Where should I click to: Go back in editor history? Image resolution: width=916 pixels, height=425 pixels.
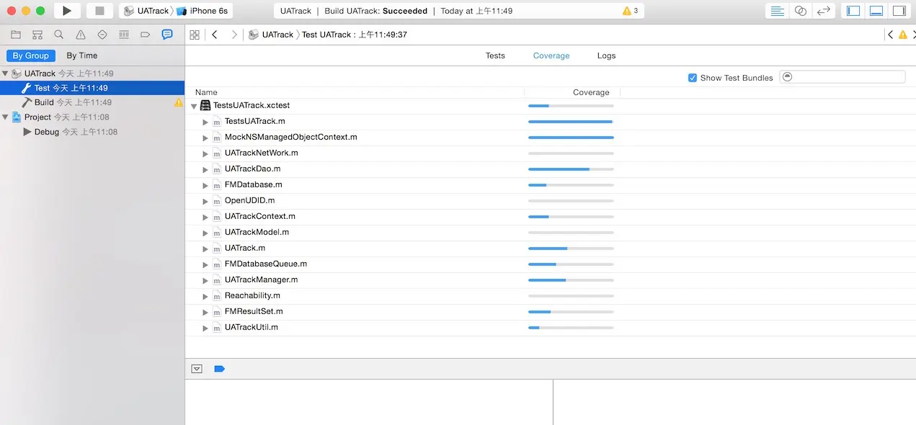pyautogui.click(x=215, y=35)
